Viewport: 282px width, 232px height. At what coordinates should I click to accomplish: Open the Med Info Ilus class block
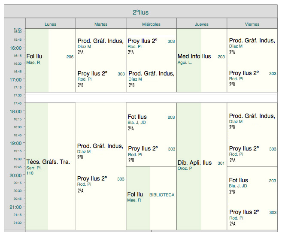coord(194,57)
